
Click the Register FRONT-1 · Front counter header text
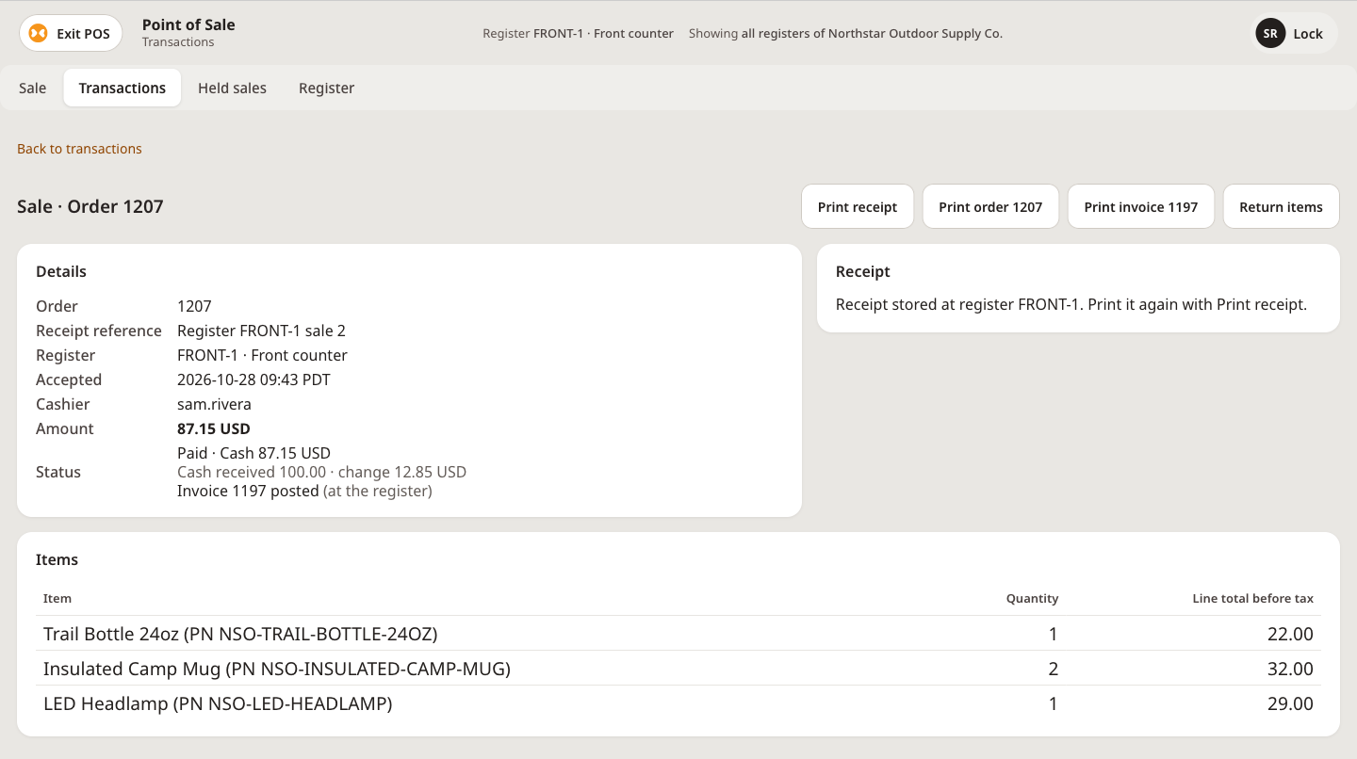point(578,33)
